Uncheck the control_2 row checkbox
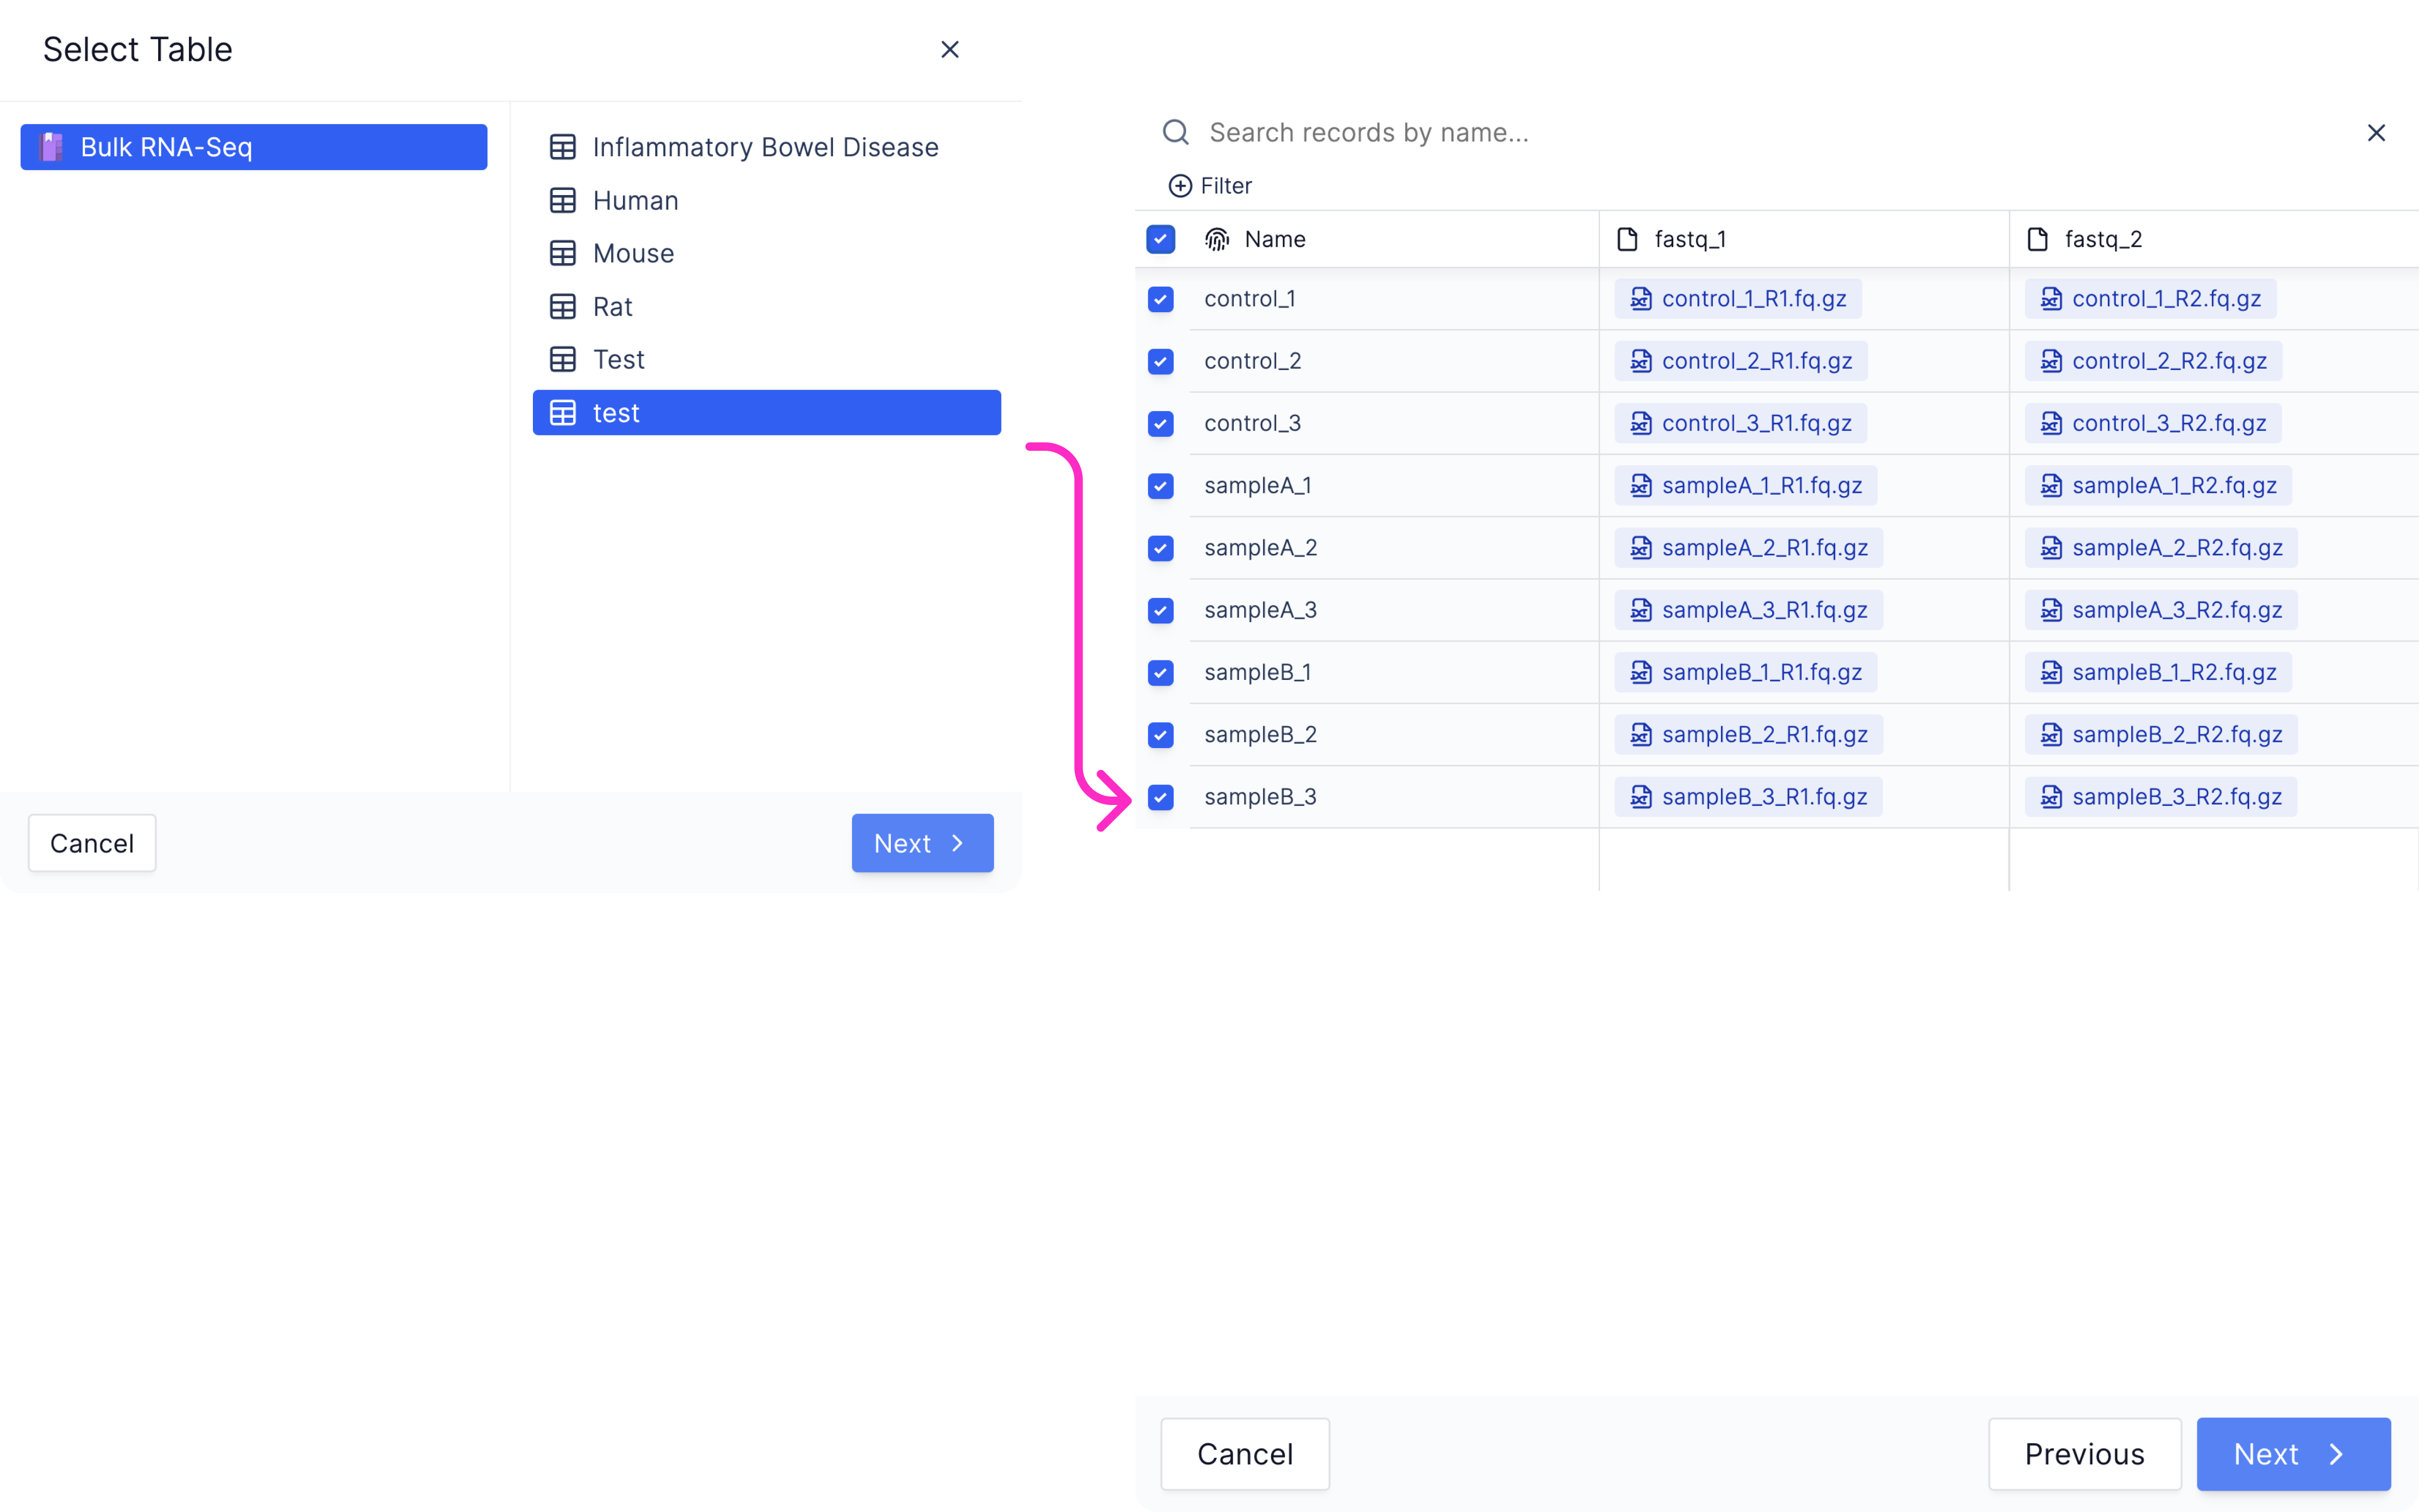Image resolution: width=2419 pixels, height=1512 pixels. coord(1161,361)
